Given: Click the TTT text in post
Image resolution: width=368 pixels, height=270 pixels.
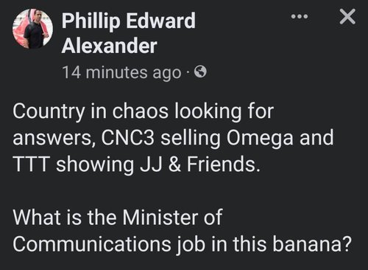Looking at the screenshot, I should point(29,165).
